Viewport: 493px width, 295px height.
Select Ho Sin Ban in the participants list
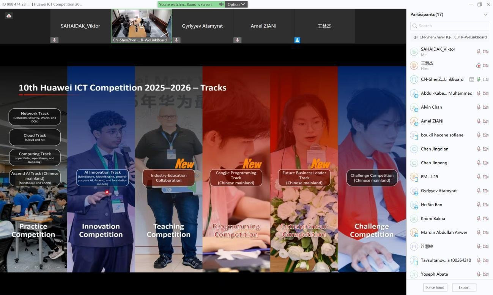click(431, 205)
